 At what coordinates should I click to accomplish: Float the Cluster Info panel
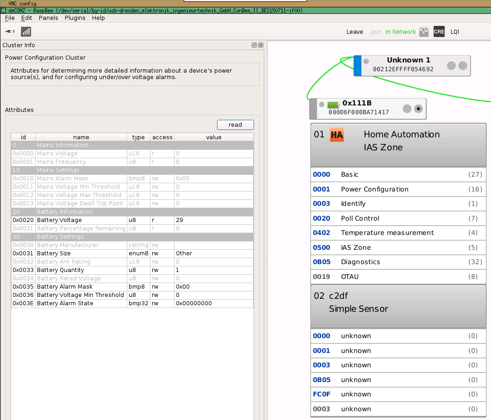pyautogui.click(x=254, y=45)
